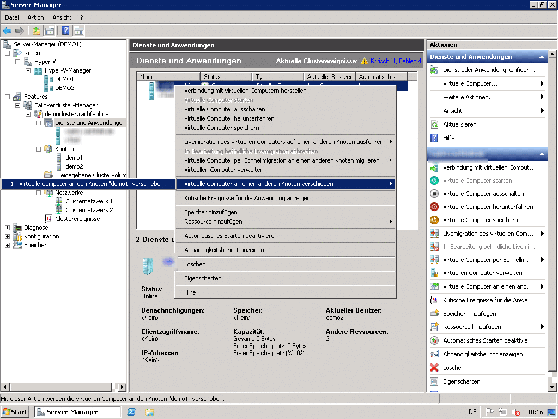Screen dimensions: 558x419
Task: Select Eigenschaften in the context menu
Action: coord(286,278)
